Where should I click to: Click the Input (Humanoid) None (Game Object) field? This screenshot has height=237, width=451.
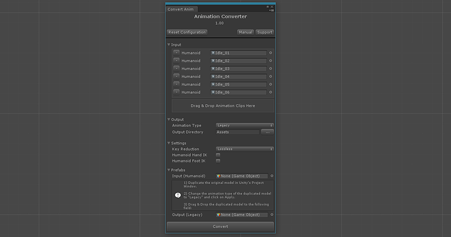242,176
